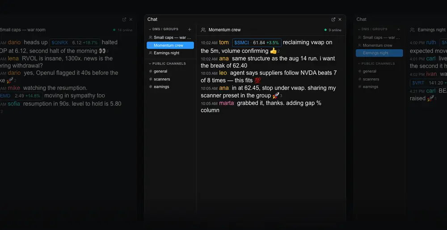Close the Small caps war room window
447x230 pixels.
point(131,19)
